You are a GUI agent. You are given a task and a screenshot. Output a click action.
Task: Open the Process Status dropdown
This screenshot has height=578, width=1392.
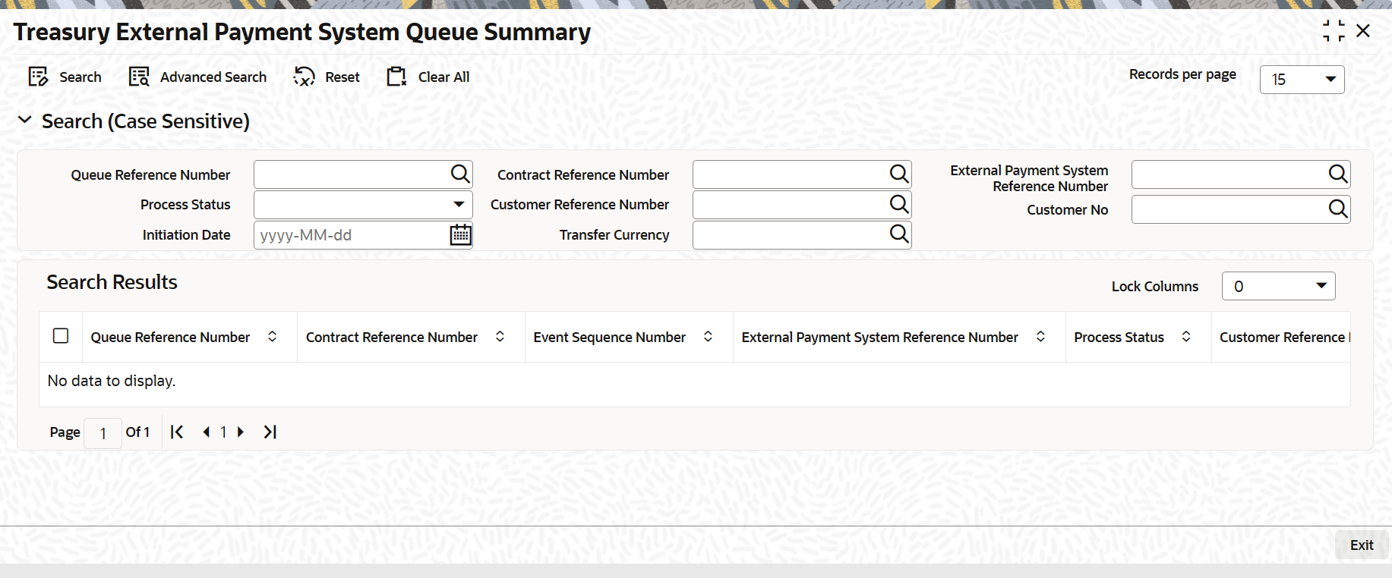tap(363, 205)
